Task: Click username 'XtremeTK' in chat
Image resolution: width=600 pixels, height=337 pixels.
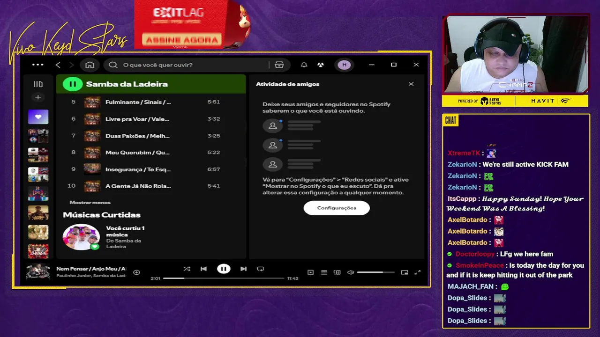Action: [x=464, y=153]
